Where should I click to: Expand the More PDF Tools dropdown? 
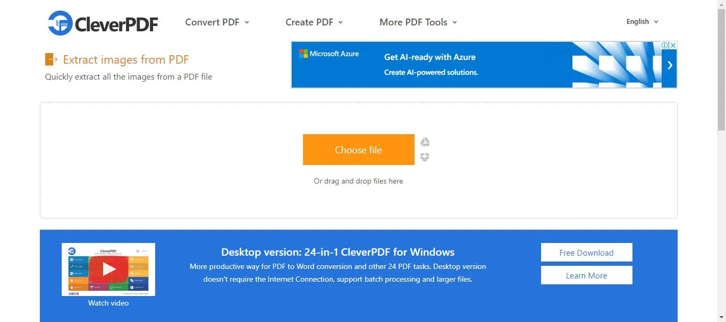point(418,22)
